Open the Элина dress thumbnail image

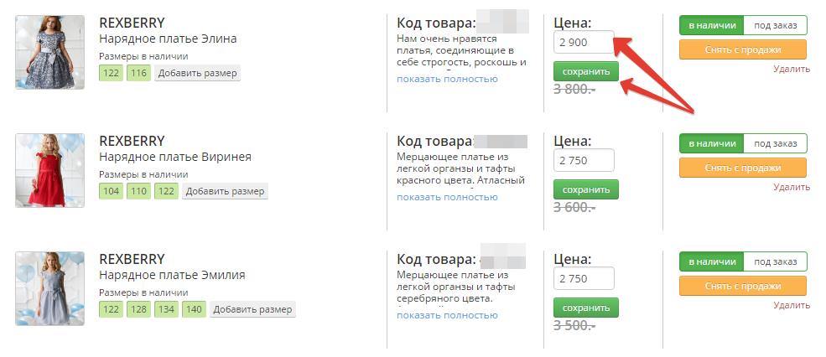pyautogui.click(x=49, y=52)
